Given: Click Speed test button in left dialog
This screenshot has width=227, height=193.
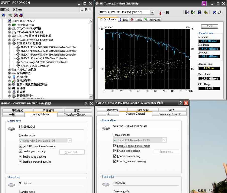Looking at the screenshot, I should click(72, 152).
